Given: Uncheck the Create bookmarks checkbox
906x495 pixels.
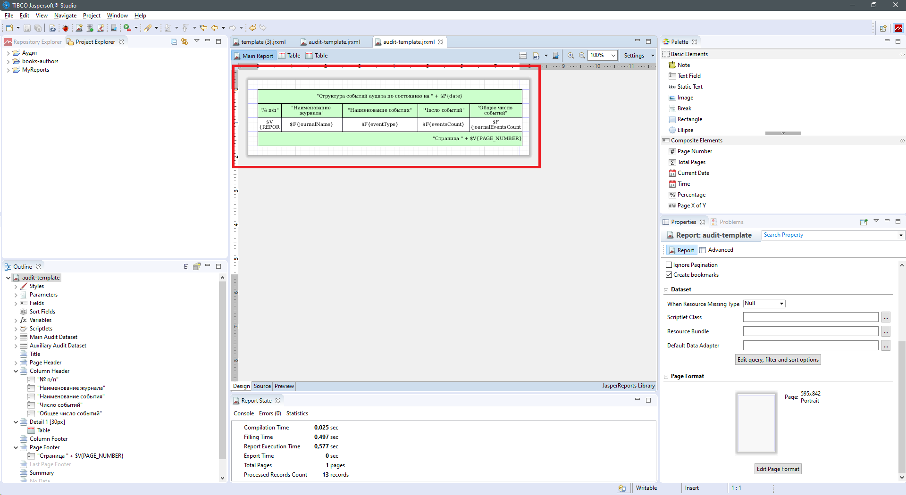Looking at the screenshot, I should pyautogui.click(x=669, y=275).
